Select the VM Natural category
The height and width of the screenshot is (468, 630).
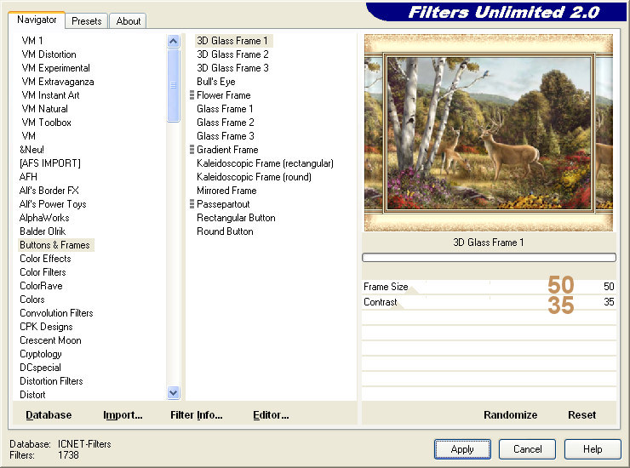[x=44, y=109]
